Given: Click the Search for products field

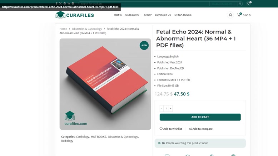Looking at the screenshot, I should (x=144, y=4).
